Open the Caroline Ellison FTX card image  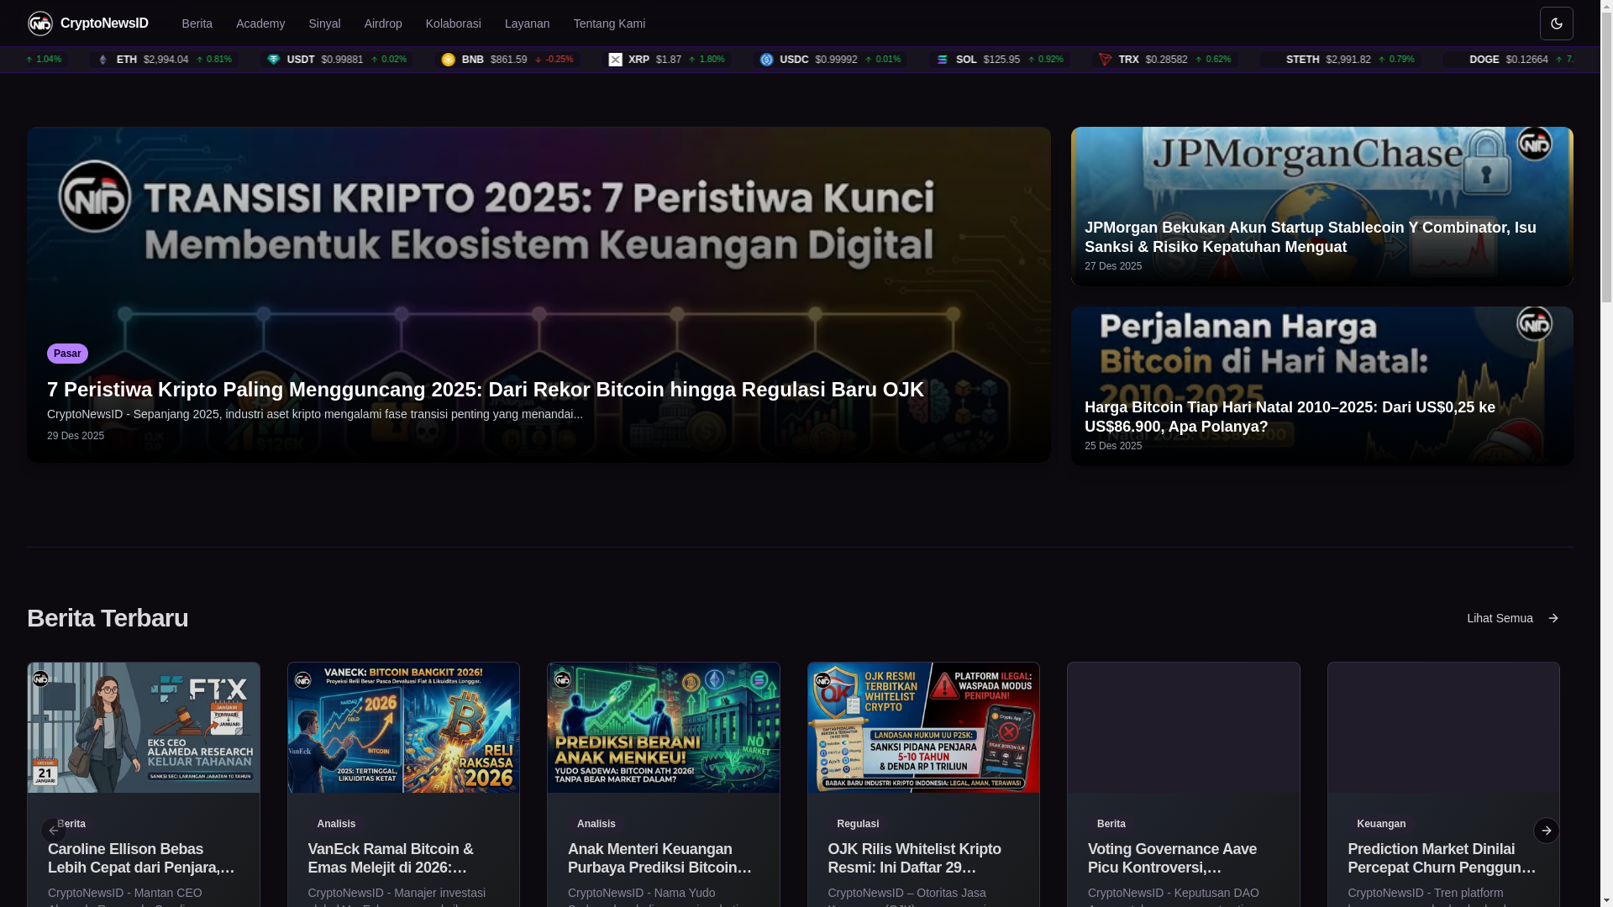[144, 727]
